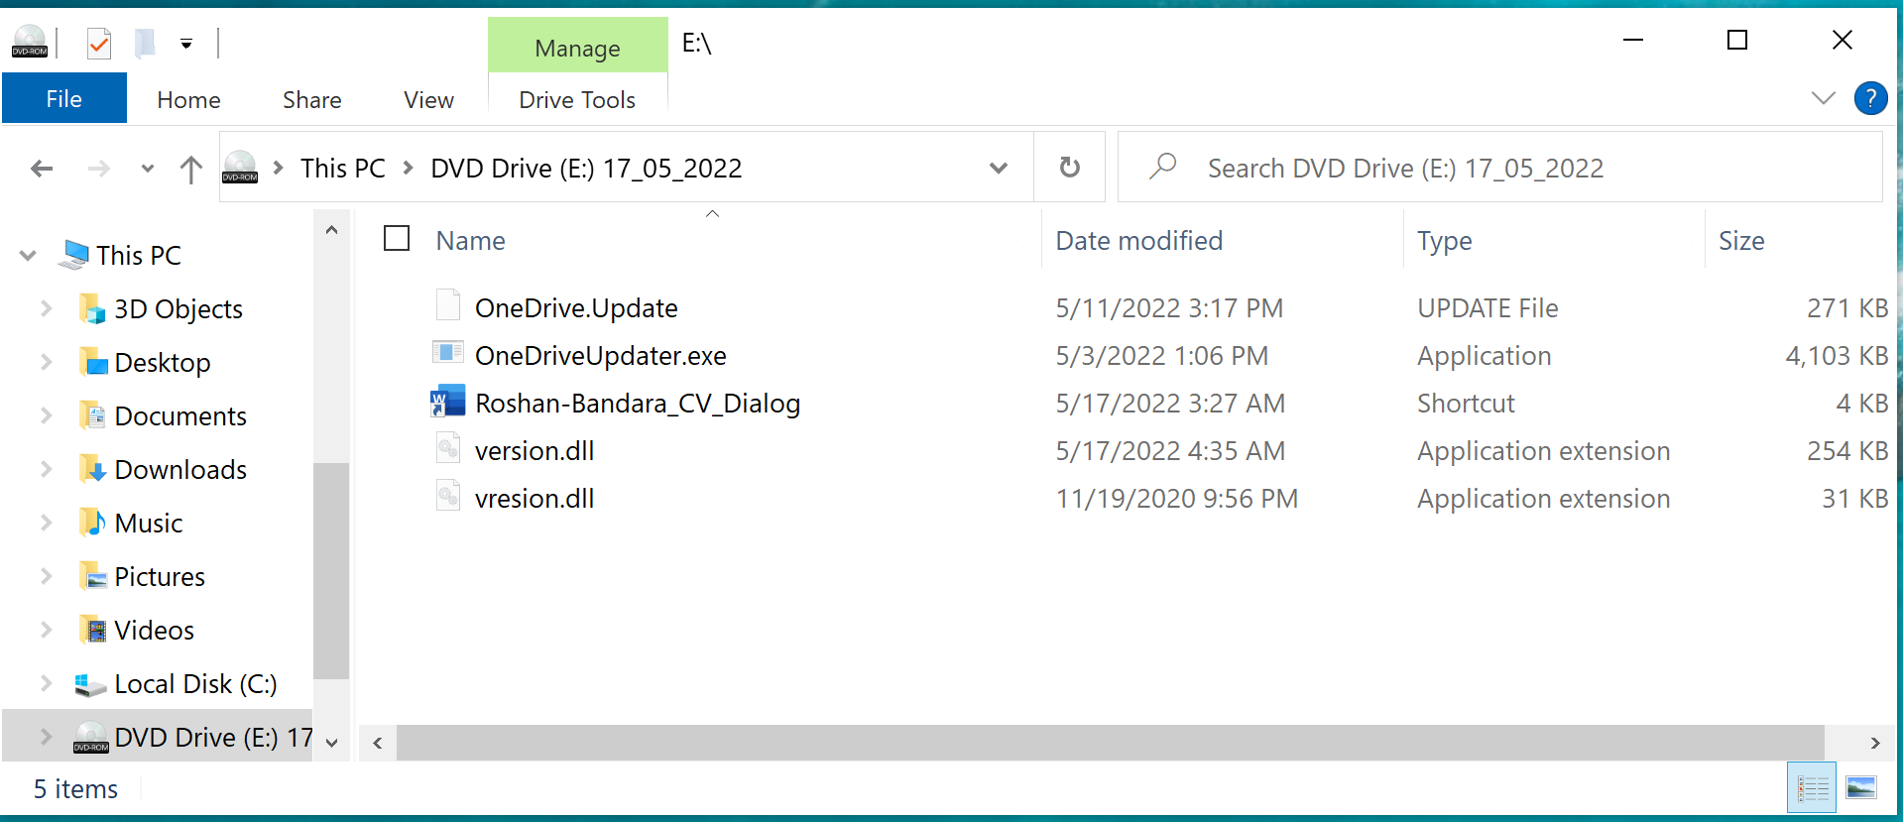Toggle the select all items checkbox
Image resolution: width=1903 pixels, height=822 pixels.
click(397, 239)
